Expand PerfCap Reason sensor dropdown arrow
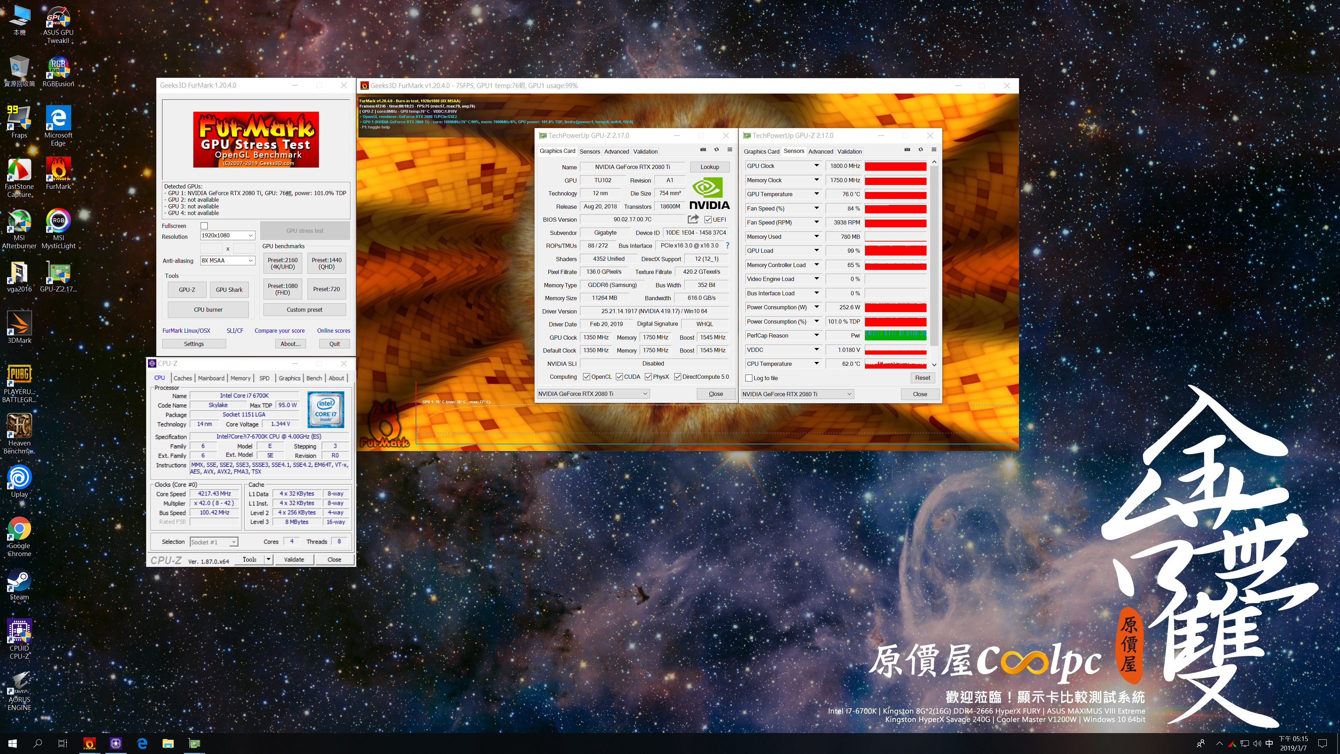Viewport: 1340px width, 754px height. tap(816, 335)
